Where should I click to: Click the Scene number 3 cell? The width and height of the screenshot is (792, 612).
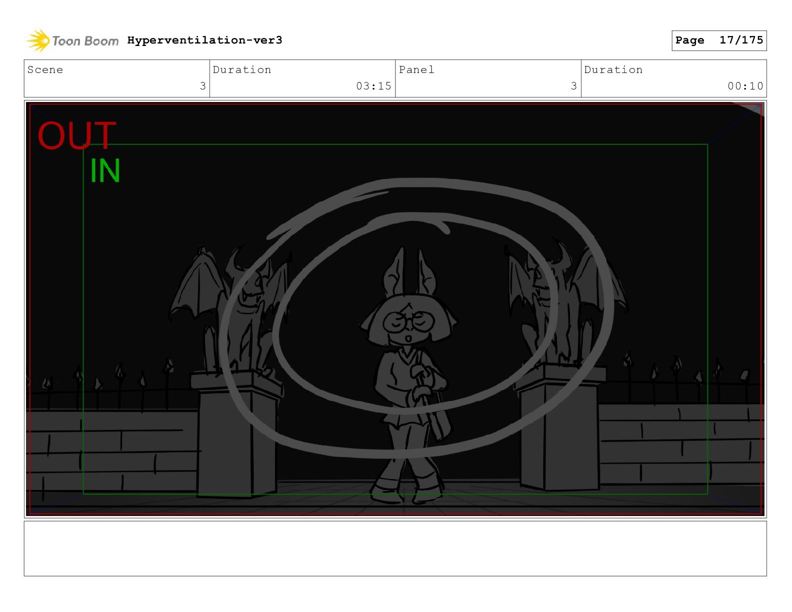[117, 78]
